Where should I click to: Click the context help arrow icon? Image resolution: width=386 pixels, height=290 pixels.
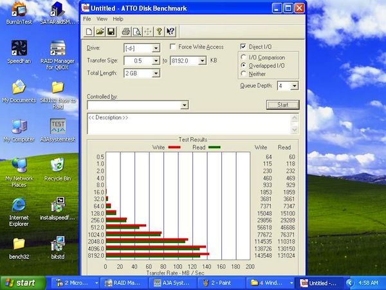tap(170, 32)
